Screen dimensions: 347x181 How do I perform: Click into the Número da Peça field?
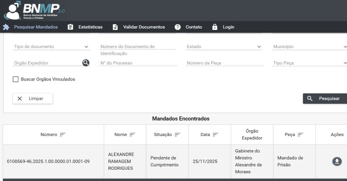225,63
